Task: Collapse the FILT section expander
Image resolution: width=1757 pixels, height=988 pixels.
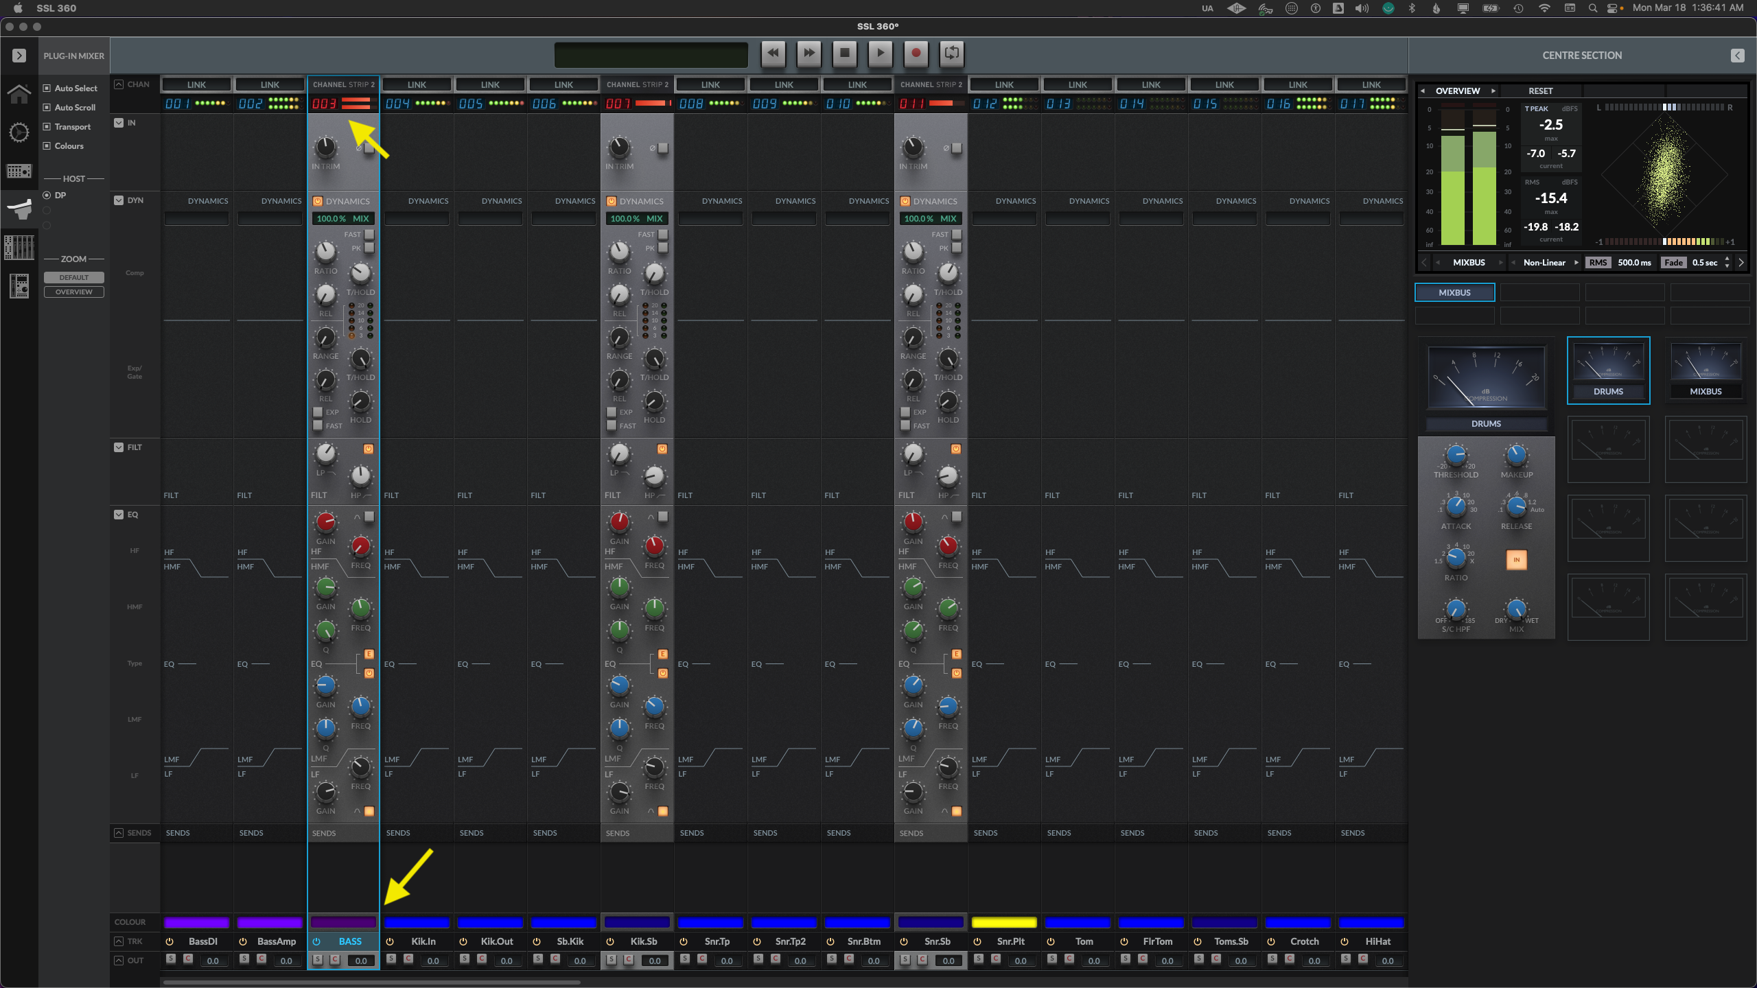Action: coord(119,447)
